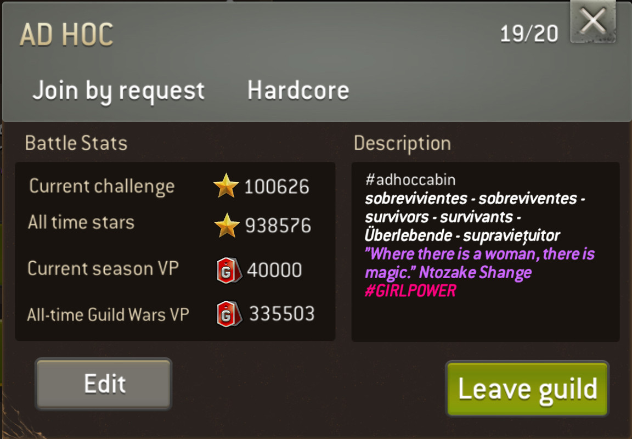The image size is (632, 439).
Task: Click the current challenge value 100626
Action: pos(277,187)
